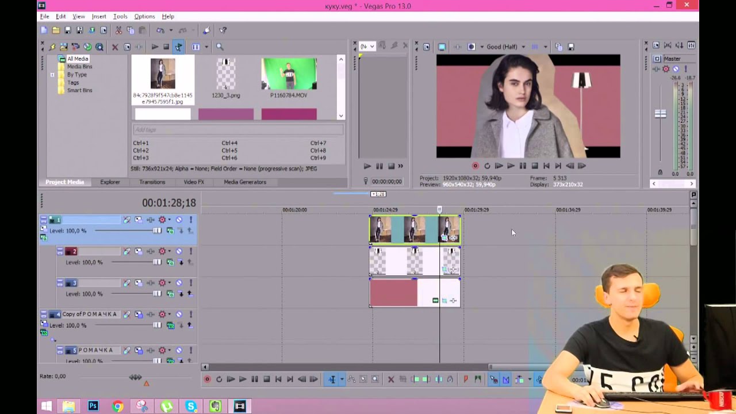Open the Undo history dropdown arrow
Screen dimensions: 736x414
[170, 30]
